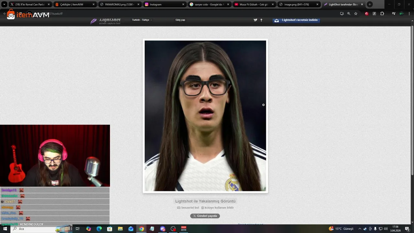Open Chrome's three-dot menu
The height and width of the screenshot is (233, 414).
pos(409,14)
